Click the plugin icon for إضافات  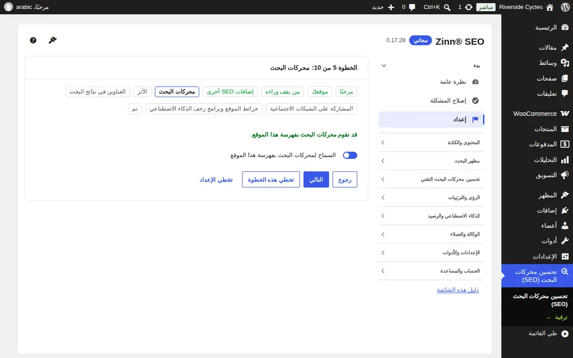click(x=565, y=211)
